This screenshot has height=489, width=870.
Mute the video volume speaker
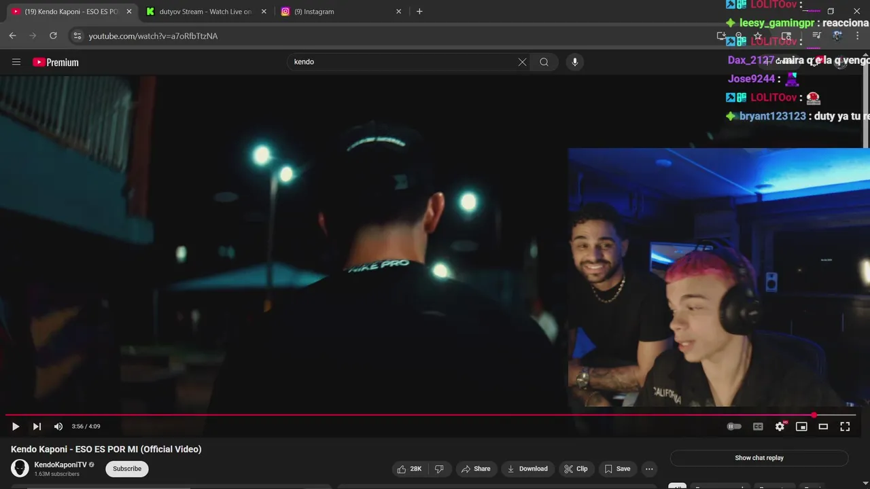(58, 427)
